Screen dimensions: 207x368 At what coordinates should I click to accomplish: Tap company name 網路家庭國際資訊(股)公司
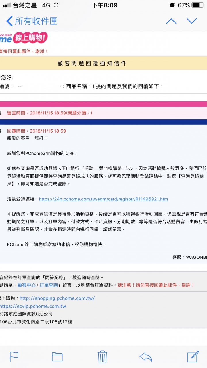(26, 314)
